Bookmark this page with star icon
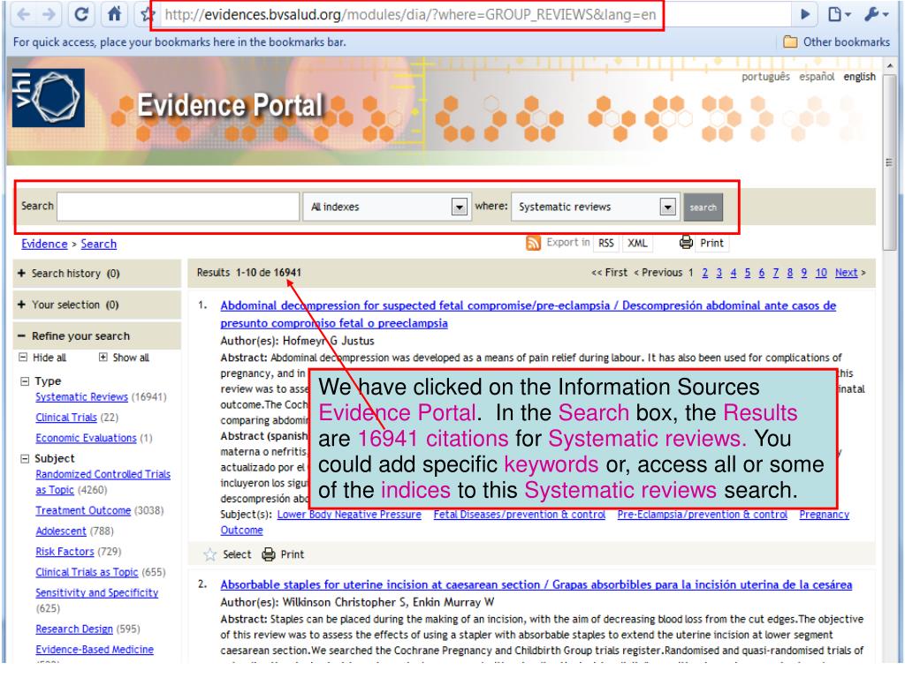905x678 pixels. tap(148, 14)
